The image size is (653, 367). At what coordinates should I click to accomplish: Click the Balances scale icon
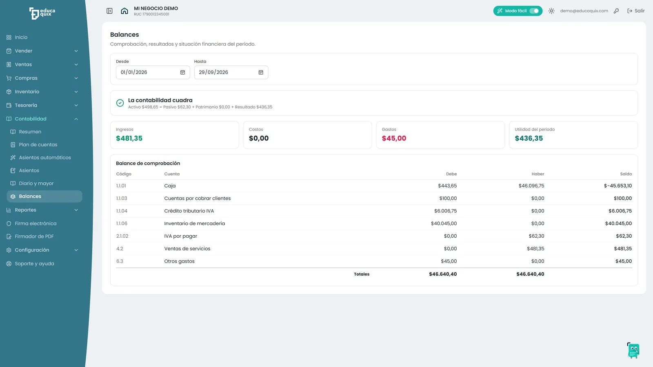tap(13, 197)
